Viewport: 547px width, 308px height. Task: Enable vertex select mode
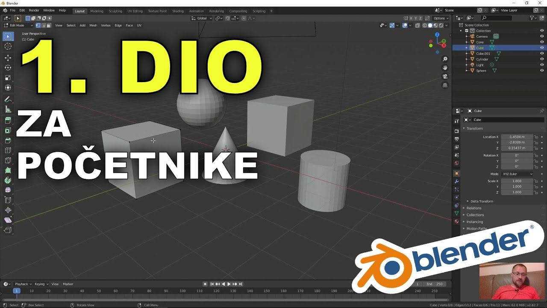click(38, 25)
